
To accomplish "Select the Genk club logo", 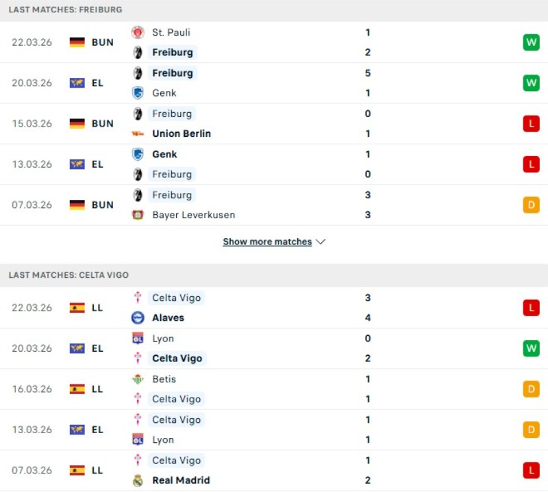I will 138,93.
